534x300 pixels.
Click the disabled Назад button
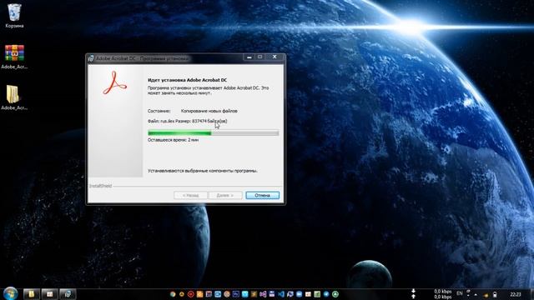tap(190, 195)
